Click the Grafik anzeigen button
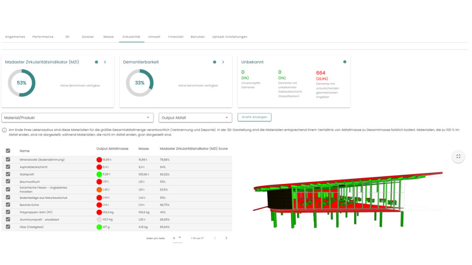The width and height of the screenshot is (472, 265). point(254,117)
